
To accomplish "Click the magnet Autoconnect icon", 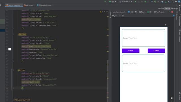I will (122, 16).
